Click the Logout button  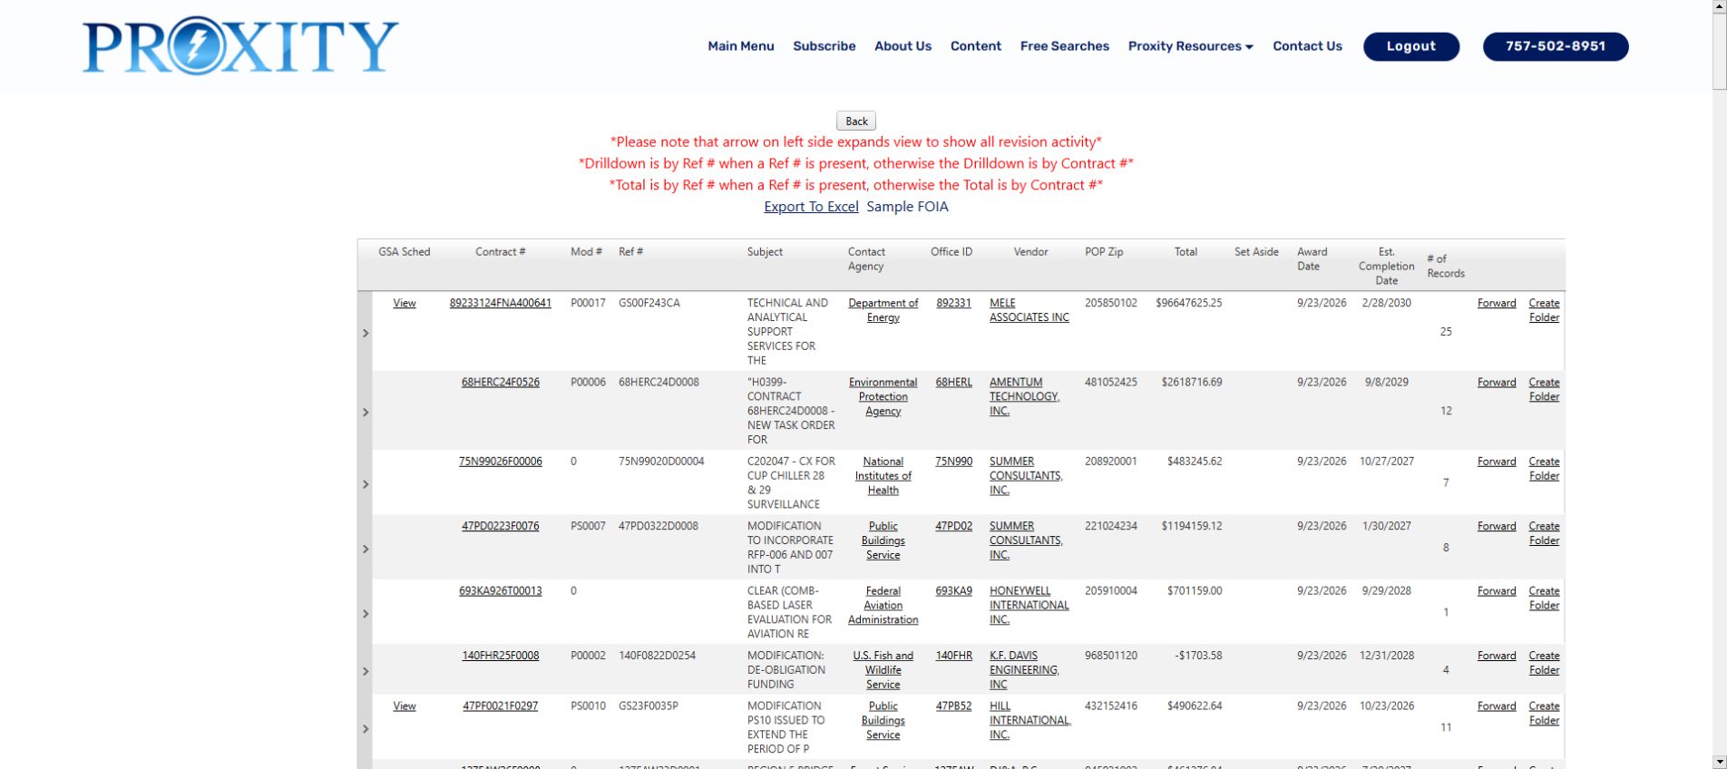click(1411, 46)
